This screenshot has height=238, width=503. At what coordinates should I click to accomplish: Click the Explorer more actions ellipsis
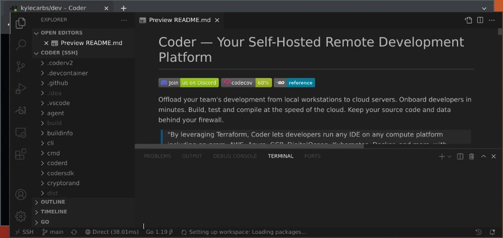coord(124,20)
